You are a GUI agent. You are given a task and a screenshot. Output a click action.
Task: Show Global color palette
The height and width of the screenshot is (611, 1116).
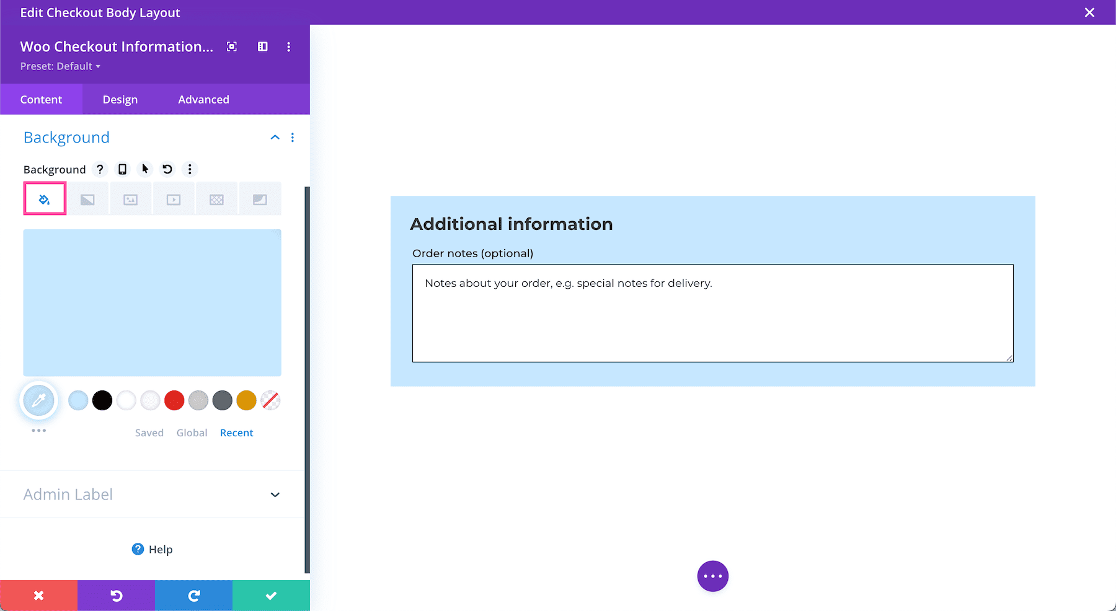point(192,433)
